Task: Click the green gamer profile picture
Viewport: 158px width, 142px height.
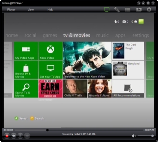Action: click(141, 22)
